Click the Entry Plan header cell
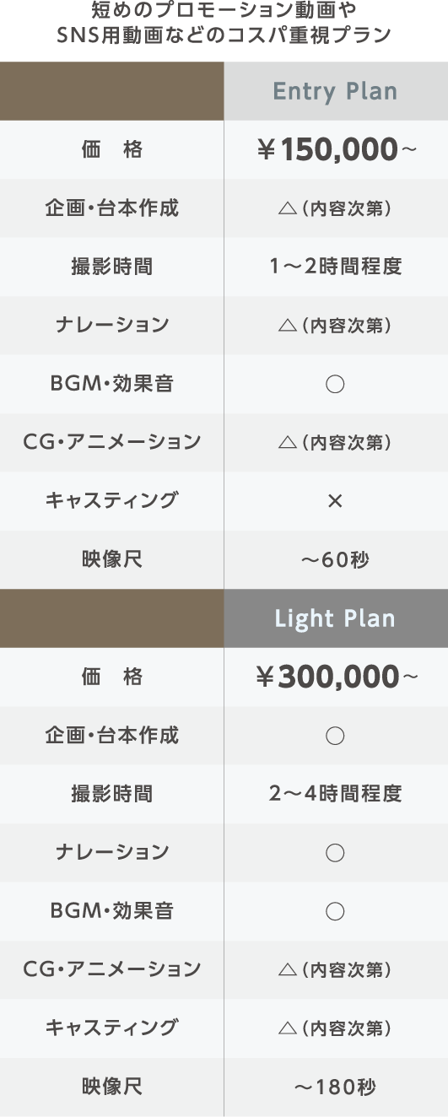The height and width of the screenshot is (1117, 448). coord(336,91)
